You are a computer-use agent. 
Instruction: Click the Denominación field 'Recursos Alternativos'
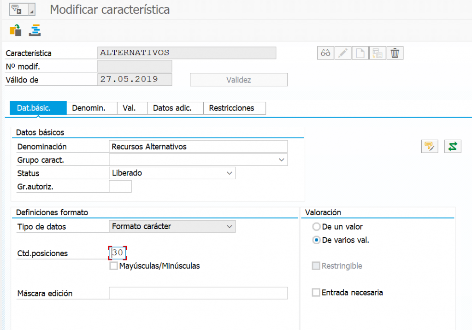click(x=198, y=147)
